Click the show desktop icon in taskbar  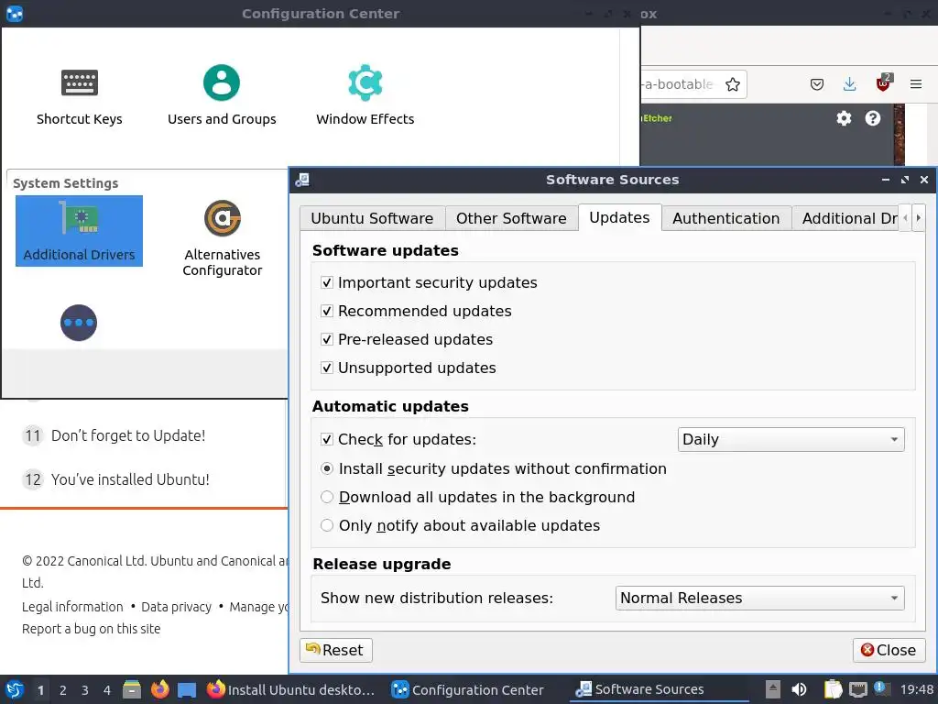point(187,690)
